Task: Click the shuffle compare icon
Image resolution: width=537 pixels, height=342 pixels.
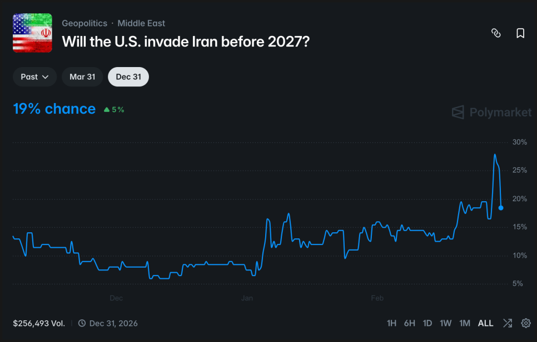Action: tap(508, 323)
